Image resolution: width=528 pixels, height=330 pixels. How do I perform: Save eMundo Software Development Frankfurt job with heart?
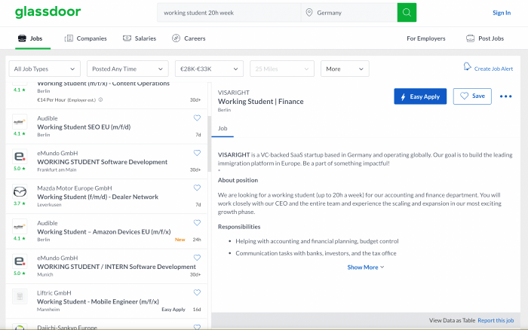pos(197,153)
